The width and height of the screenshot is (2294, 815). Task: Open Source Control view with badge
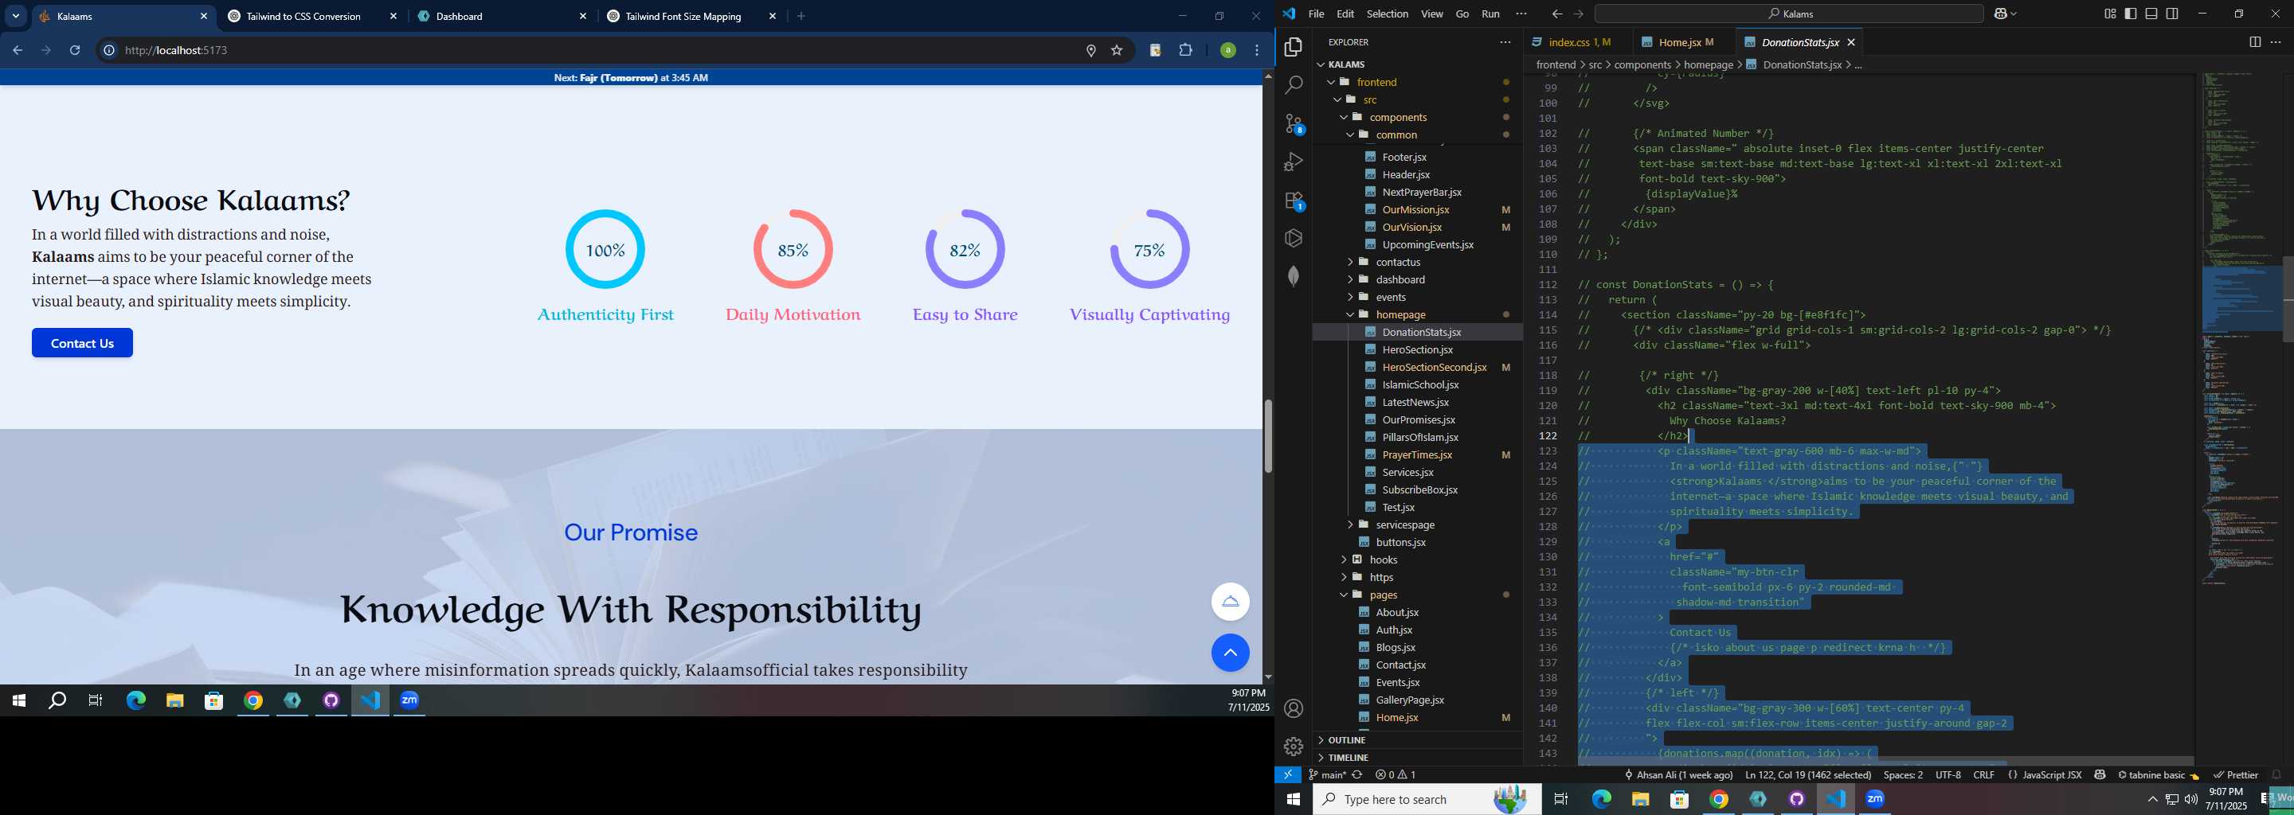1293,123
